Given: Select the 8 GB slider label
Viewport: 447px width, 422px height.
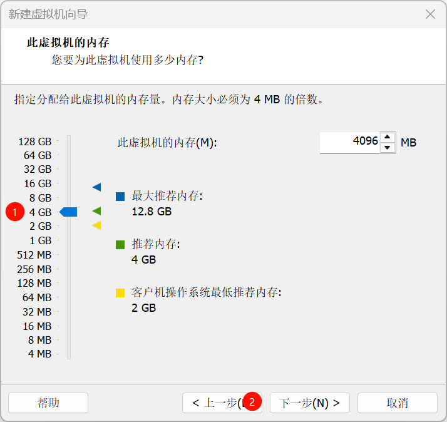Looking at the screenshot, I should pos(40,198).
